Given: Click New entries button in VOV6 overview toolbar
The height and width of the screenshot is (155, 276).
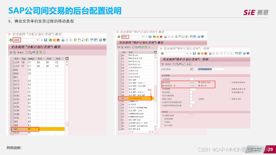Looking at the screenshot, I should [127, 47].
